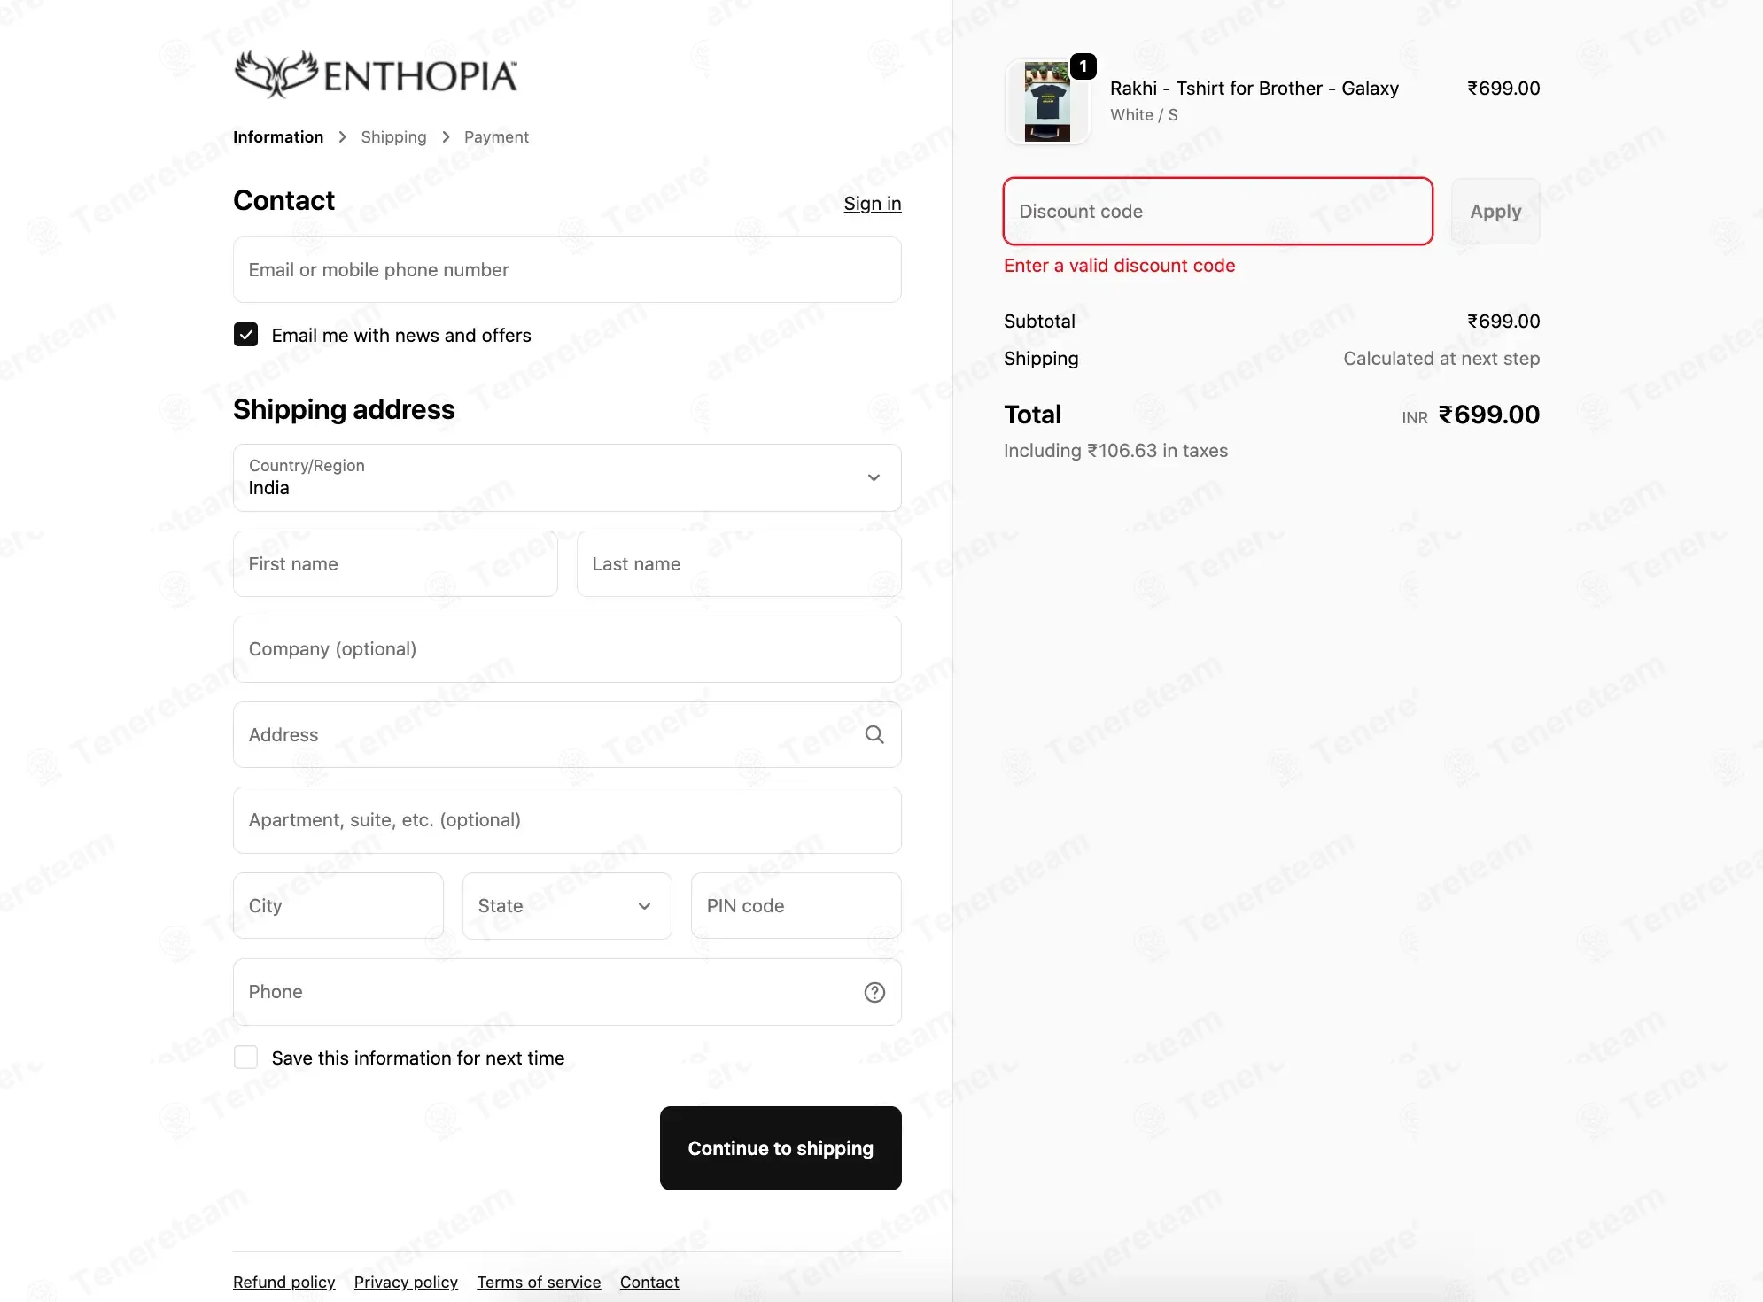Viewport: 1763px width, 1302px height.
Task: Click Continue to shipping button
Action: [781, 1148]
